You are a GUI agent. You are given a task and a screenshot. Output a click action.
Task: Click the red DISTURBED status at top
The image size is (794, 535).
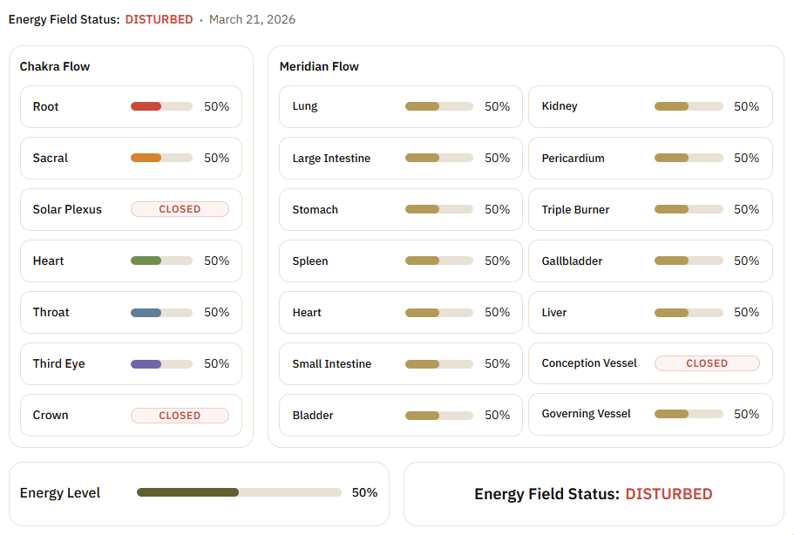[159, 19]
